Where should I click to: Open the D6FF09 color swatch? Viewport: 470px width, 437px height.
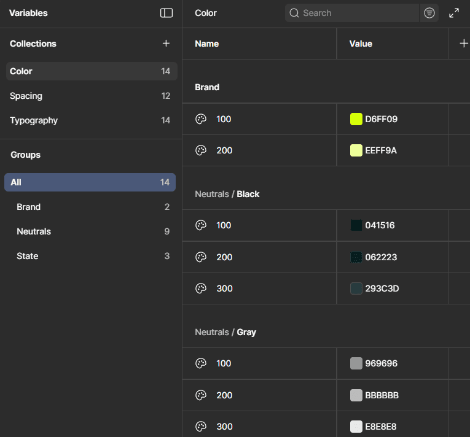[x=356, y=119]
